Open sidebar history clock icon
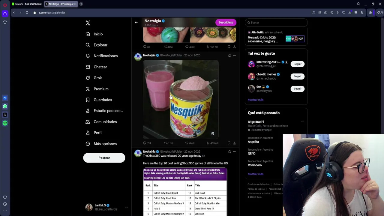384x216 pixels. [5, 204]
